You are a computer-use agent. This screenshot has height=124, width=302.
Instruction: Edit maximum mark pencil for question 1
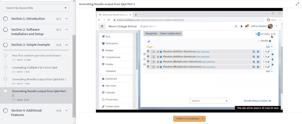[269, 51]
